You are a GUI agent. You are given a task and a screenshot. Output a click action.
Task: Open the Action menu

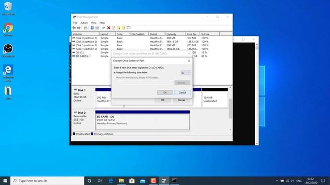point(84,23)
